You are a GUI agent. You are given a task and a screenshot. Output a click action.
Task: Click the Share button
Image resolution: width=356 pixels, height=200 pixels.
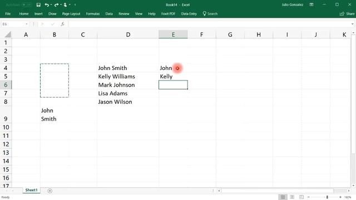347,13
